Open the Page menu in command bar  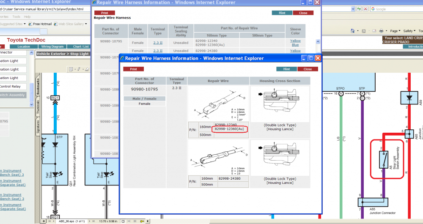tap(395, 31)
